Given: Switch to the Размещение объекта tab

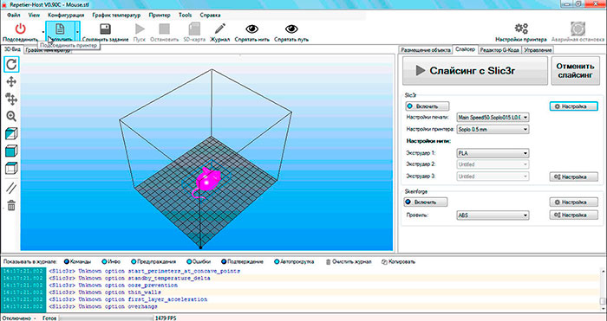Looking at the screenshot, I should [x=426, y=50].
